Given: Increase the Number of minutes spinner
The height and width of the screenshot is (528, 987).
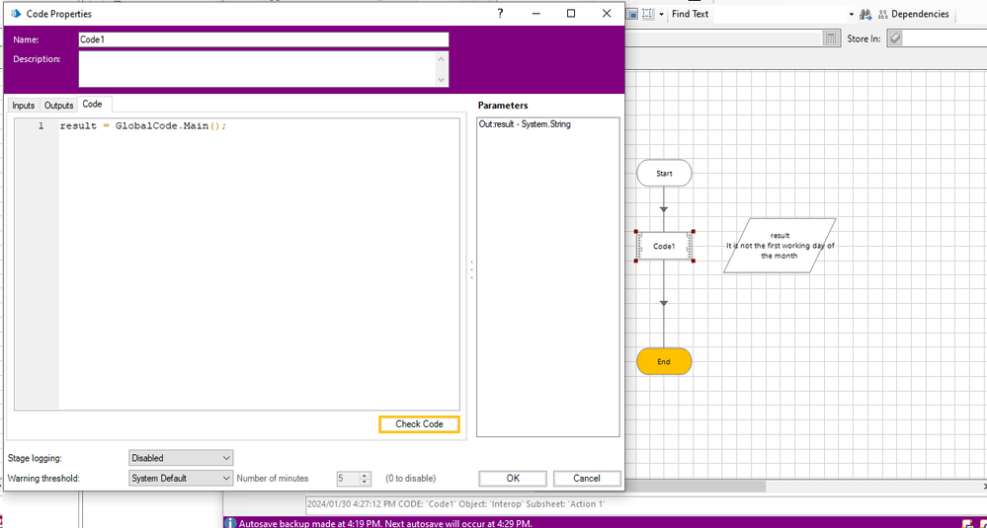Looking at the screenshot, I should (x=365, y=475).
